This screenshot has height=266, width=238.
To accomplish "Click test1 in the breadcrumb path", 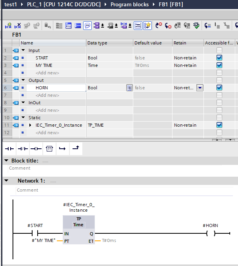I will tap(11, 4).
